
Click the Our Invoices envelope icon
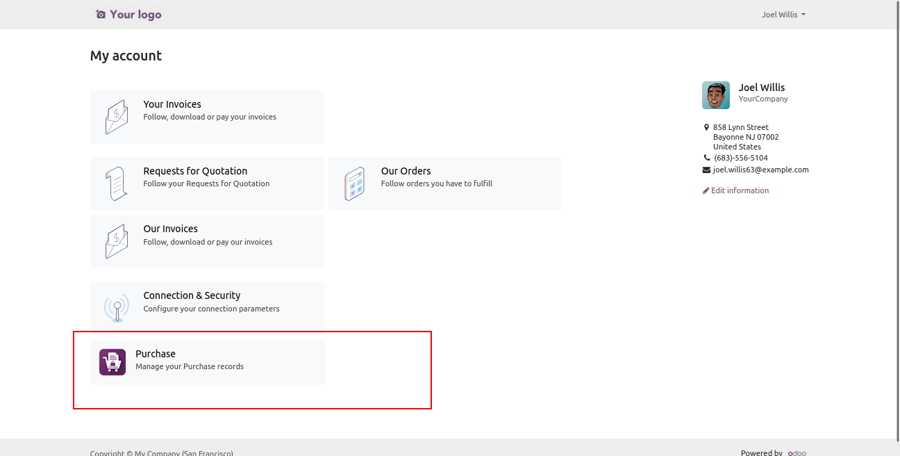tap(117, 241)
